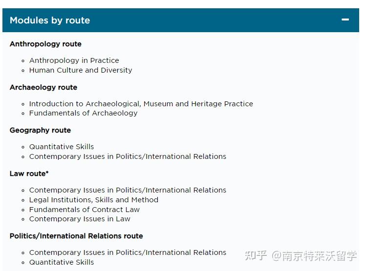Select Legal Institutions, Skills and Method

click(94, 200)
